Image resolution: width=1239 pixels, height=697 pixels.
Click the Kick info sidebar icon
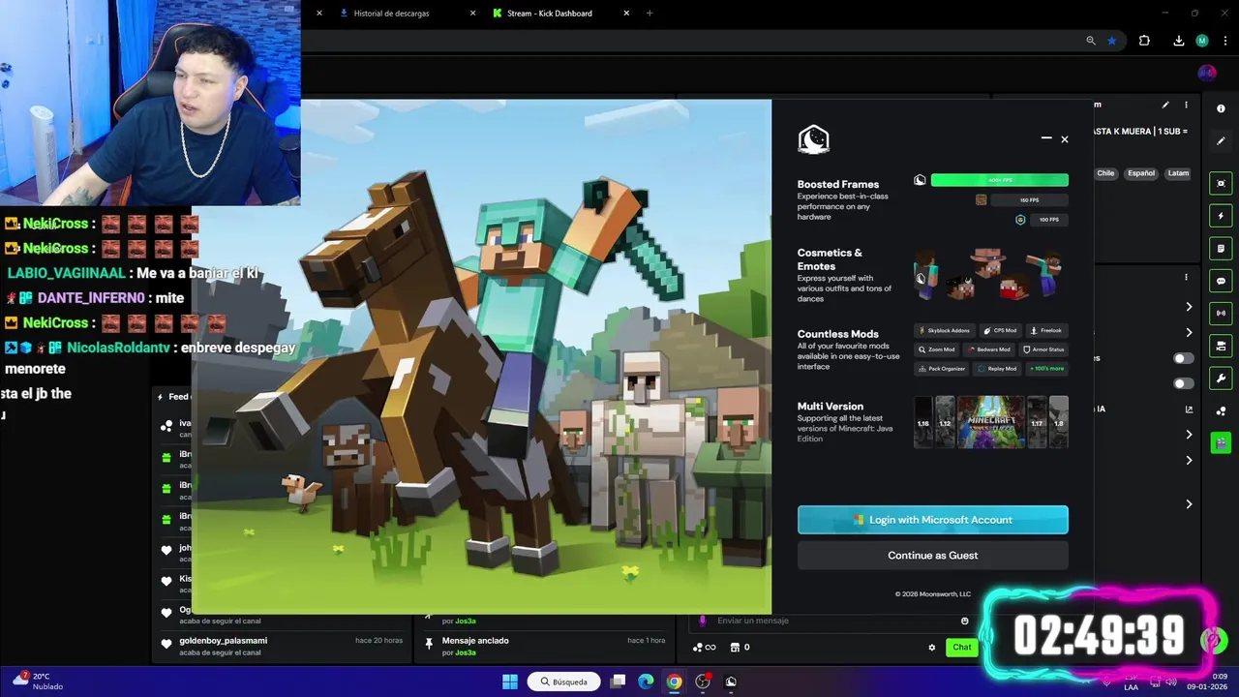coord(1221,108)
